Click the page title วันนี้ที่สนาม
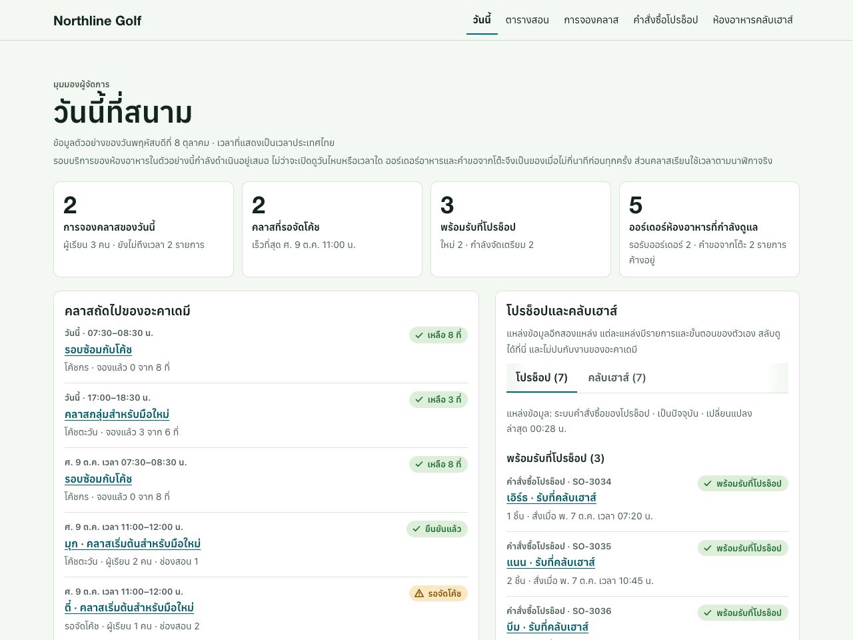Viewport: 853px width, 640px height. [123, 113]
